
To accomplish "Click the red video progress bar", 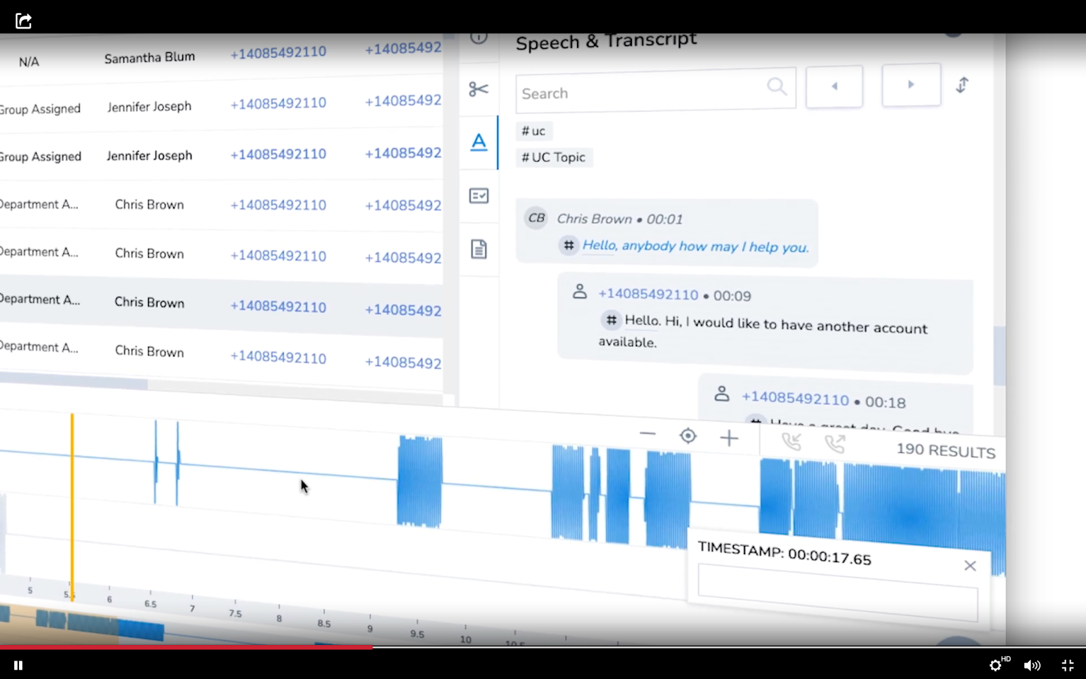I will (x=186, y=647).
